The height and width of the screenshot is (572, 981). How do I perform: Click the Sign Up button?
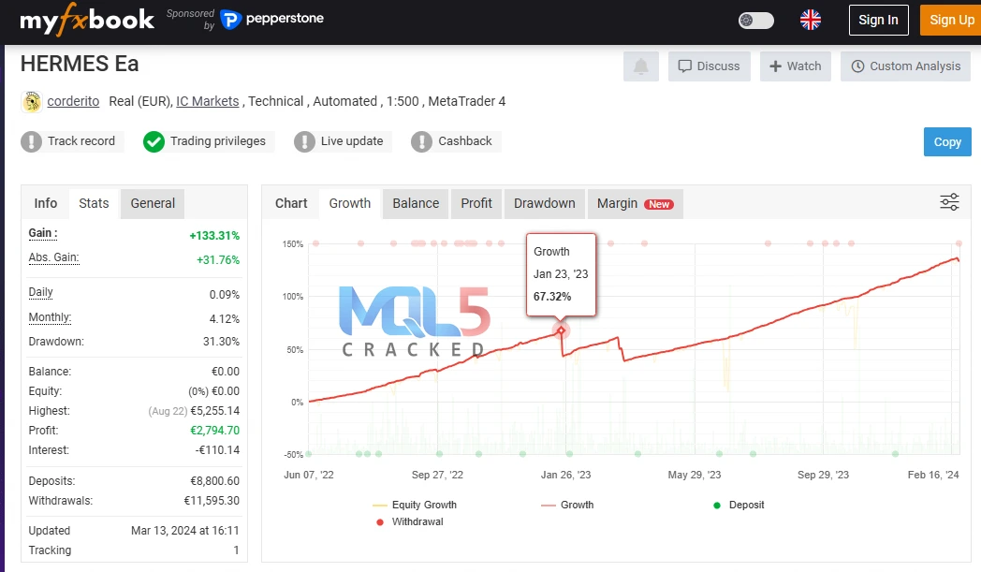[951, 20]
